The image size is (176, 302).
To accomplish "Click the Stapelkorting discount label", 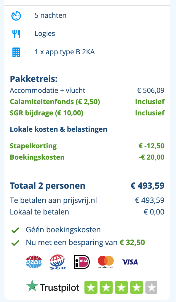I will click(x=33, y=146).
